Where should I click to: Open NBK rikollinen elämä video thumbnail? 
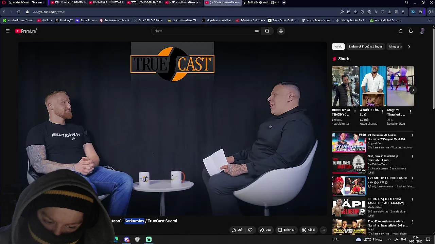[x=349, y=164]
